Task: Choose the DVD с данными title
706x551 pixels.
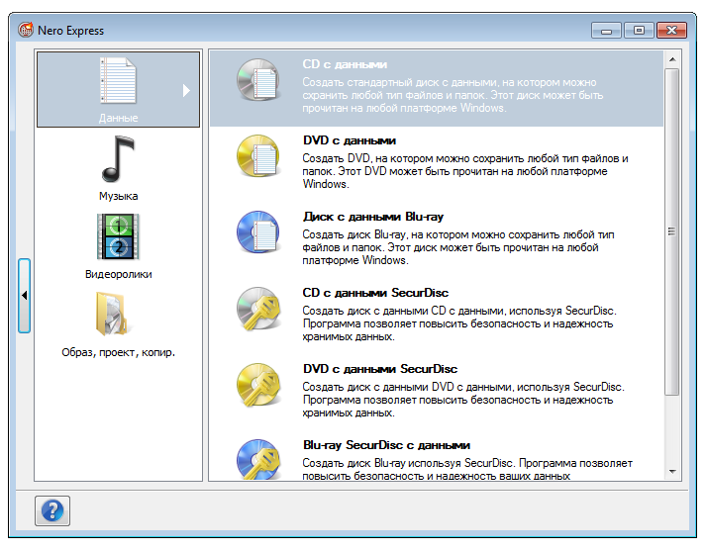Action: pyautogui.click(x=350, y=140)
